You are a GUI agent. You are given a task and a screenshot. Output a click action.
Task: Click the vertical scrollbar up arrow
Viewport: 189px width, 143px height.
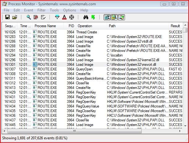185,25
